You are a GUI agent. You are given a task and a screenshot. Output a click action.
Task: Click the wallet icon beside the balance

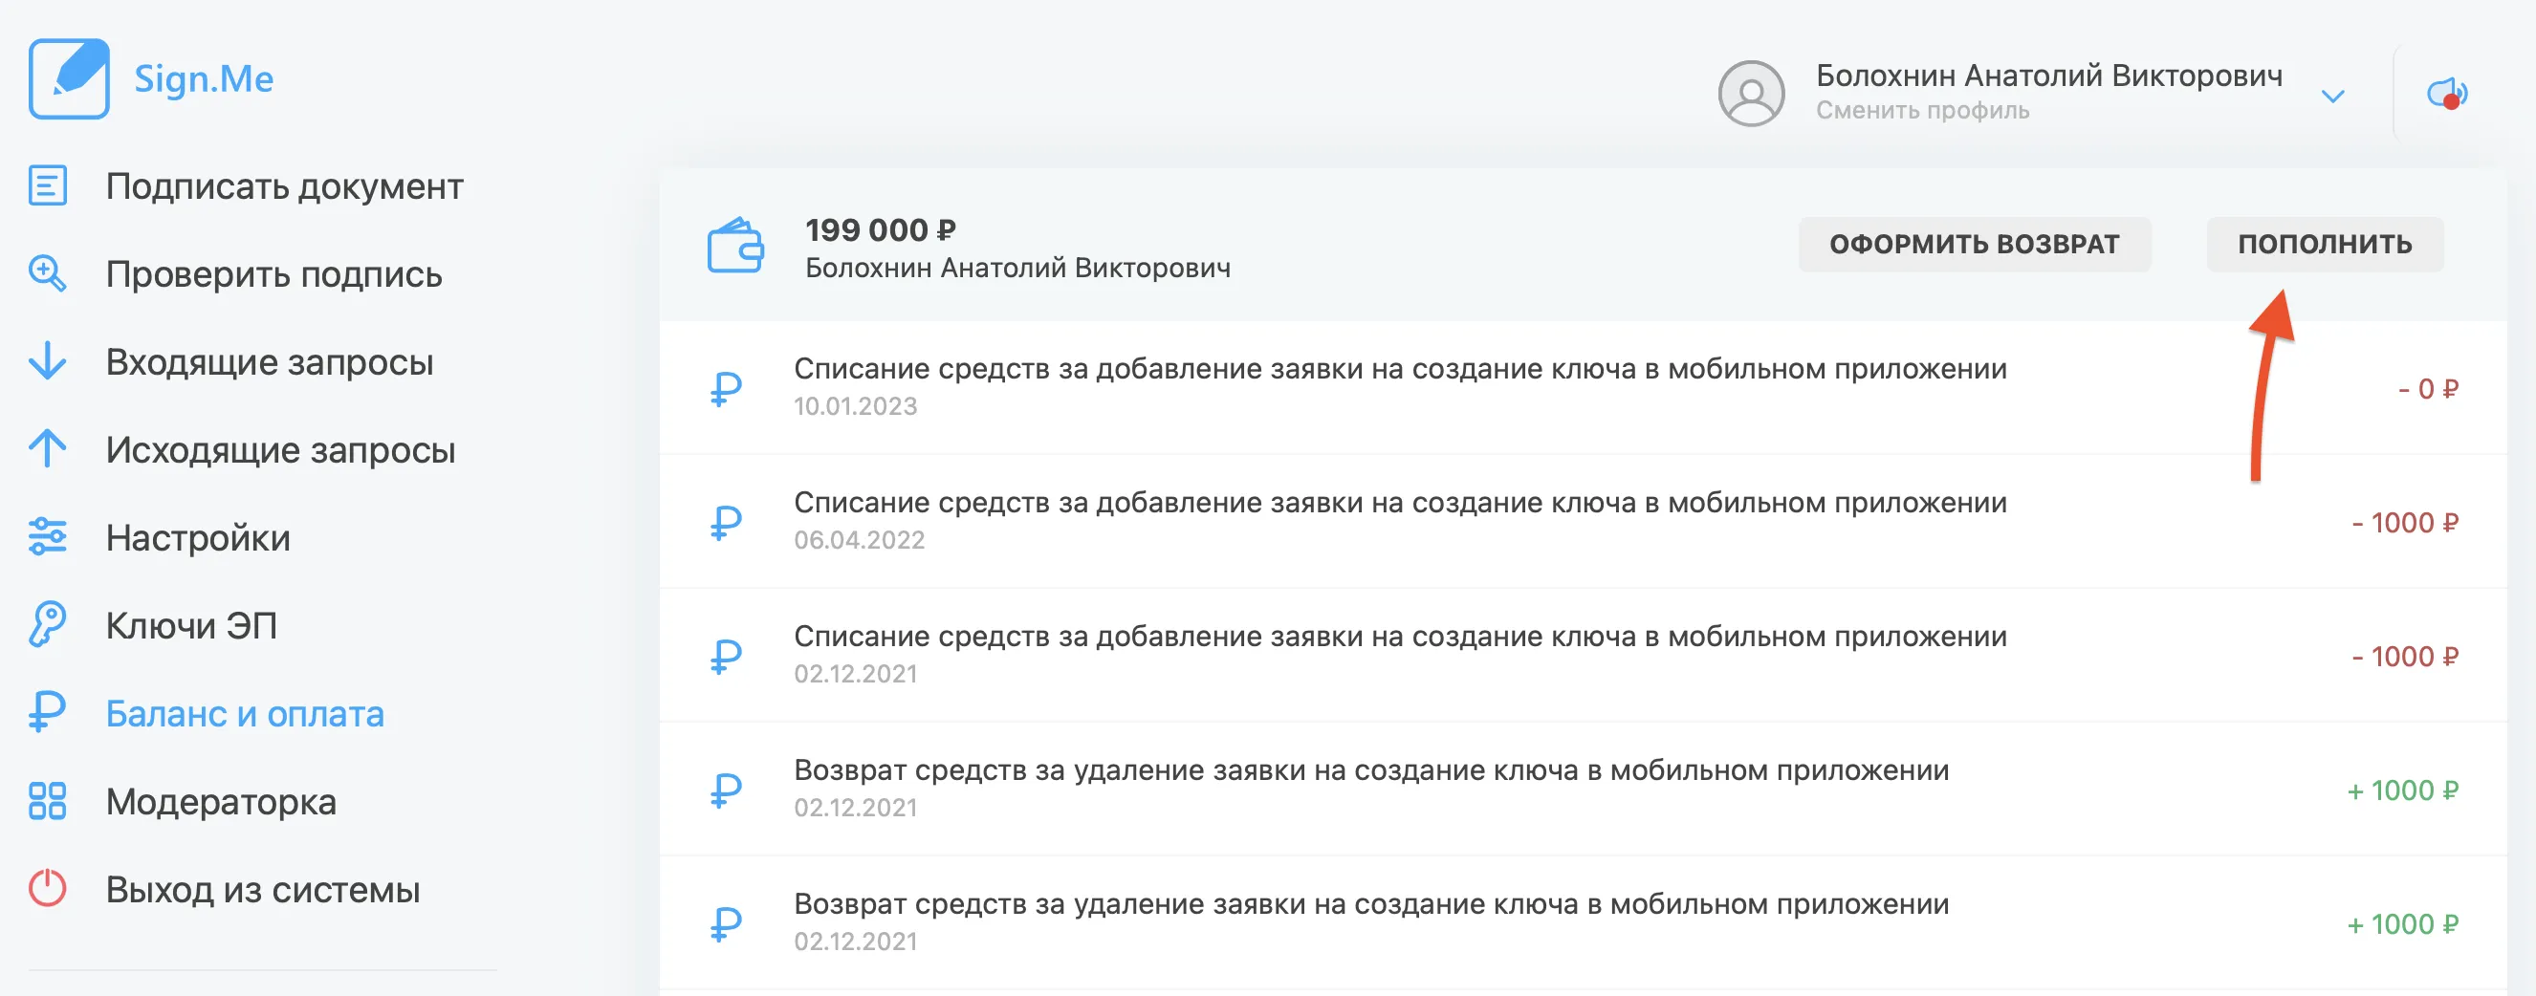pos(735,246)
